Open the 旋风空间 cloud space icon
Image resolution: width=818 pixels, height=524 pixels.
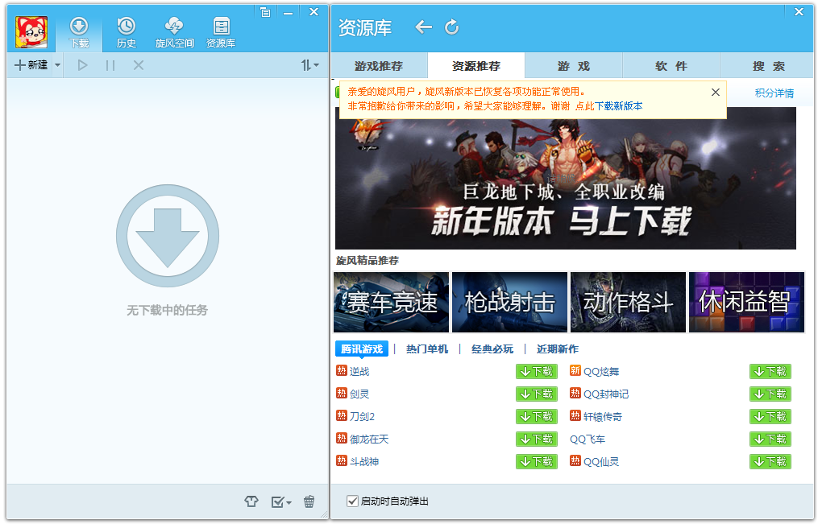click(x=174, y=32)
